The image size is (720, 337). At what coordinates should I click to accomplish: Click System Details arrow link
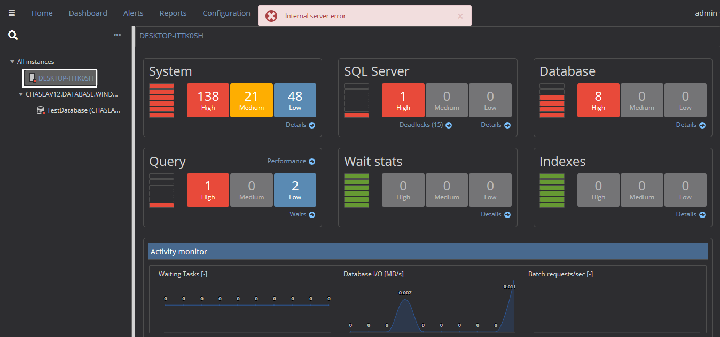301,125
